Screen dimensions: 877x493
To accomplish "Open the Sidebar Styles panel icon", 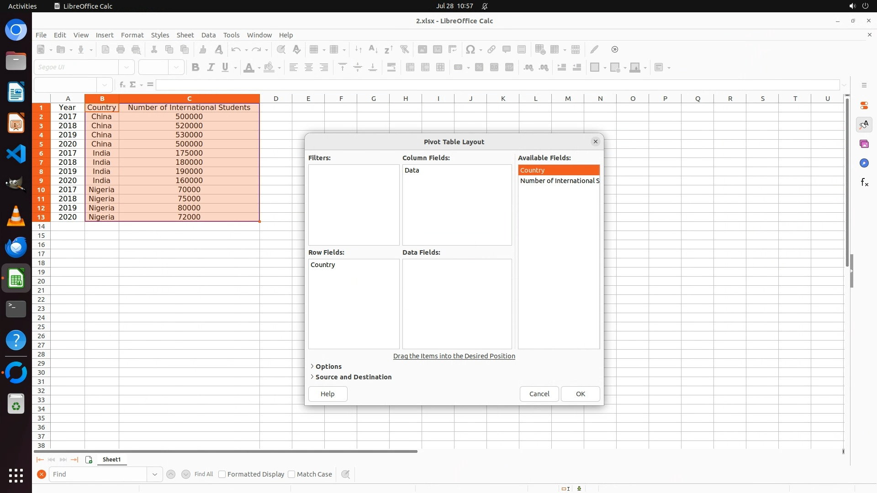I will point(864,125).
